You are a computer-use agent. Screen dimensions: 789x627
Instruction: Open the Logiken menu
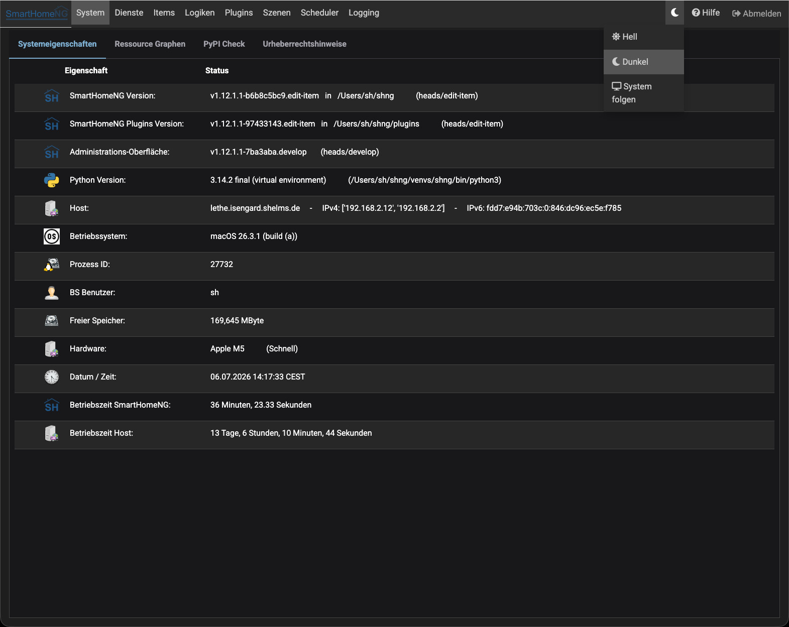click(x=200, y=13)
